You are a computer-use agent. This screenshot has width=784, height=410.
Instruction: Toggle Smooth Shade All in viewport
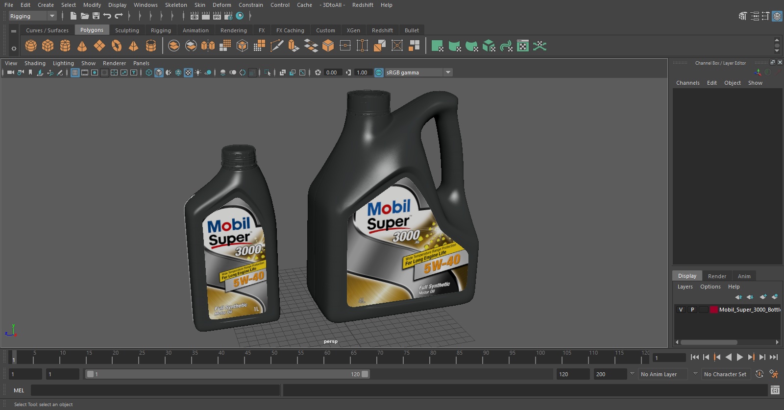point(159,72)
